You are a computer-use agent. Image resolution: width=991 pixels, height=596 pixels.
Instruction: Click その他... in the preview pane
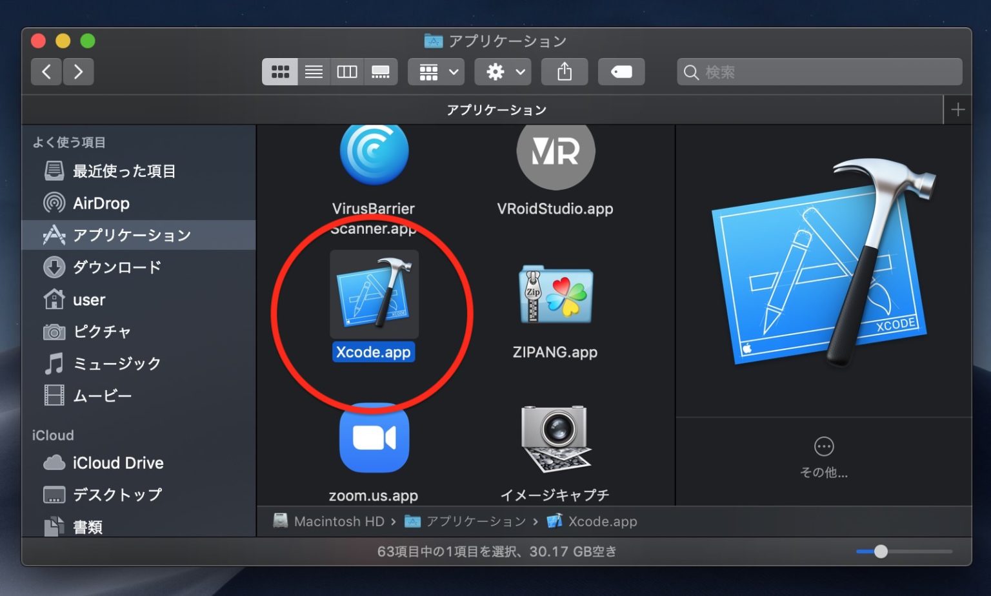(823, 455)
